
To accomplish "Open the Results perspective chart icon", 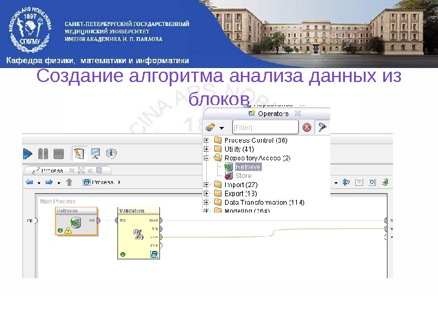I will (x=96, y=153).
